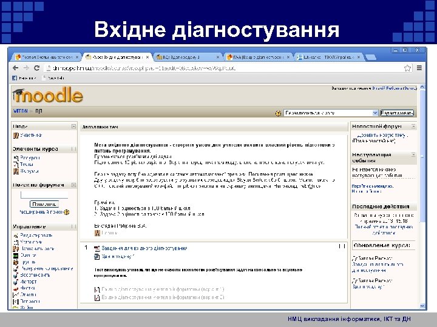Screen dimensions: 437x327
Task: Click the assign roles icon in Управление
Action: (16, 249)
